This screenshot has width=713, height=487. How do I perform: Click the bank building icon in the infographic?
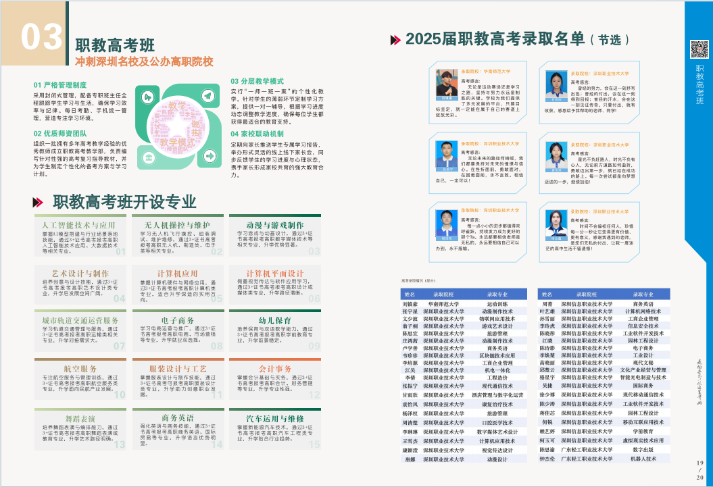(148, 156)
